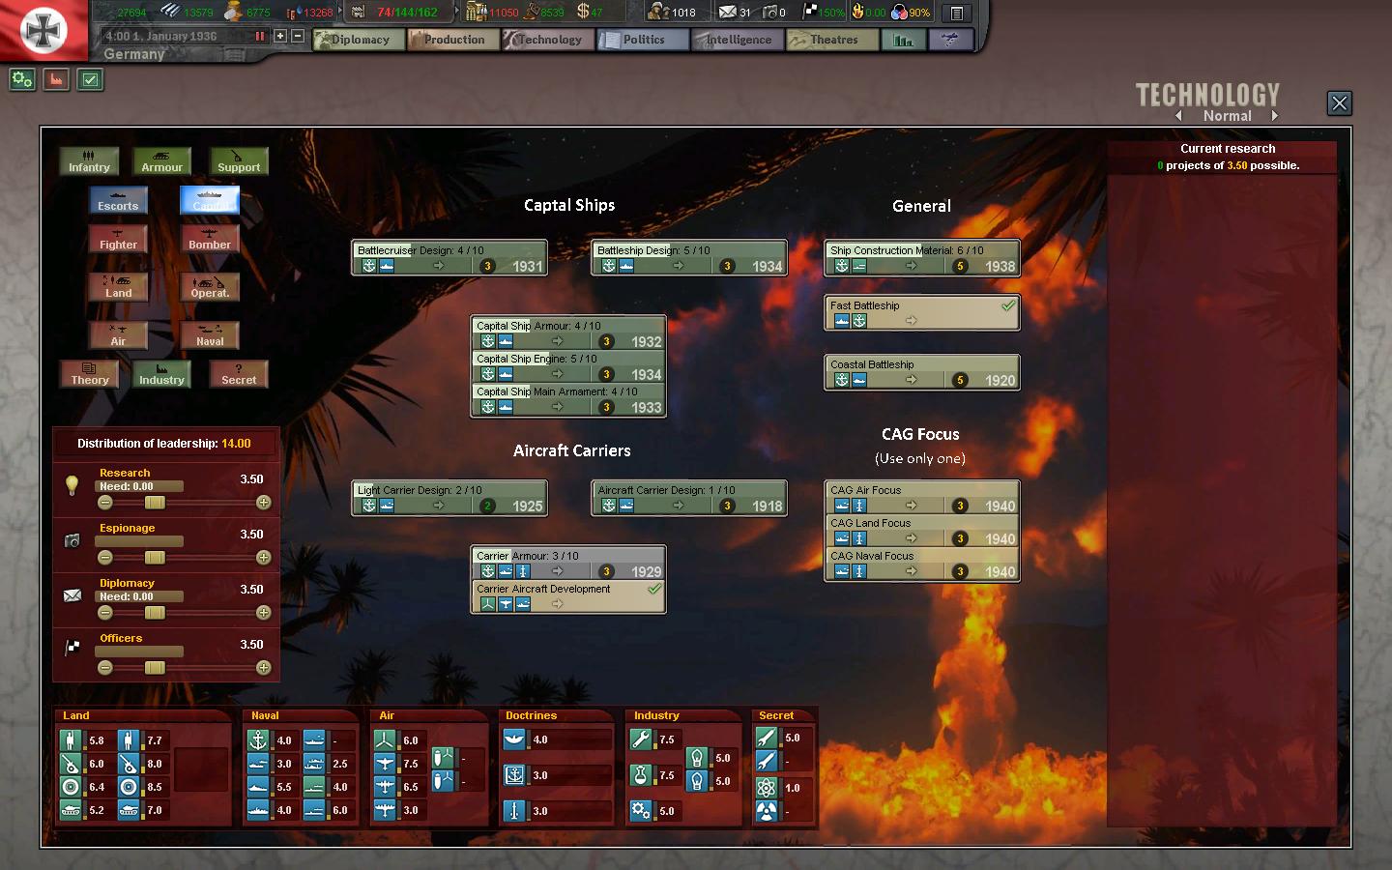Select the Armour technology category

[x=161, y=161]
